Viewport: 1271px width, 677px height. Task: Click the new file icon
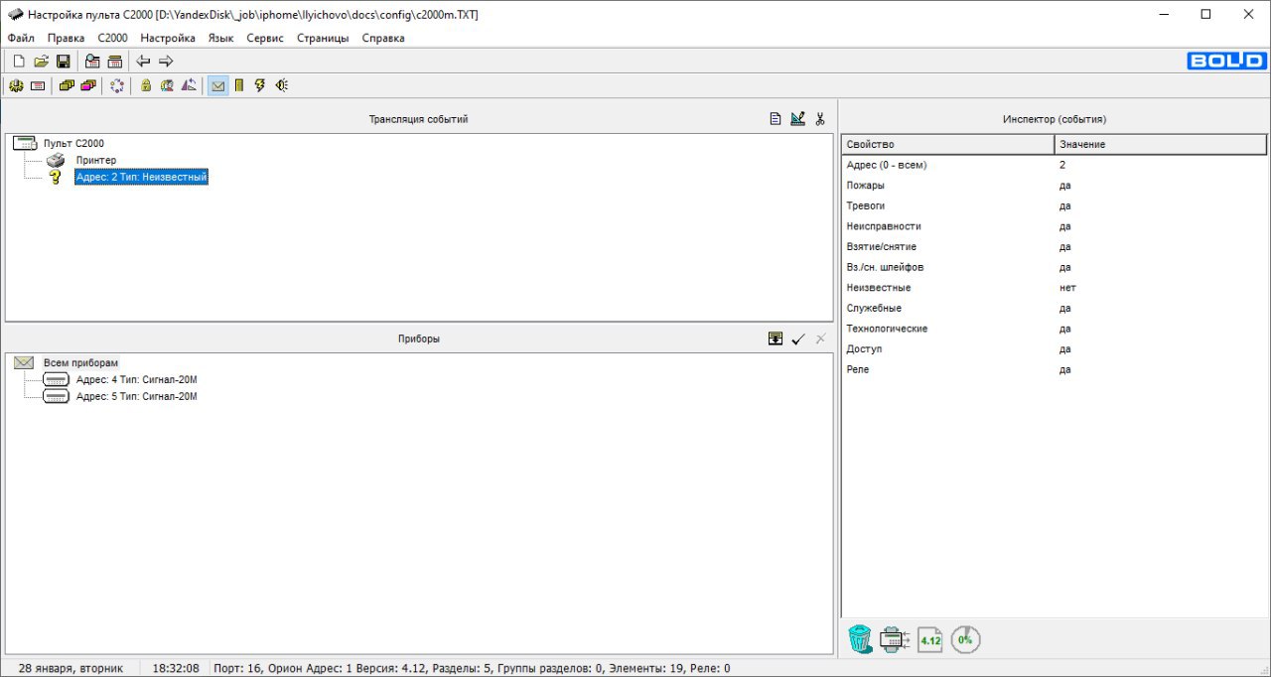[18, 62]
